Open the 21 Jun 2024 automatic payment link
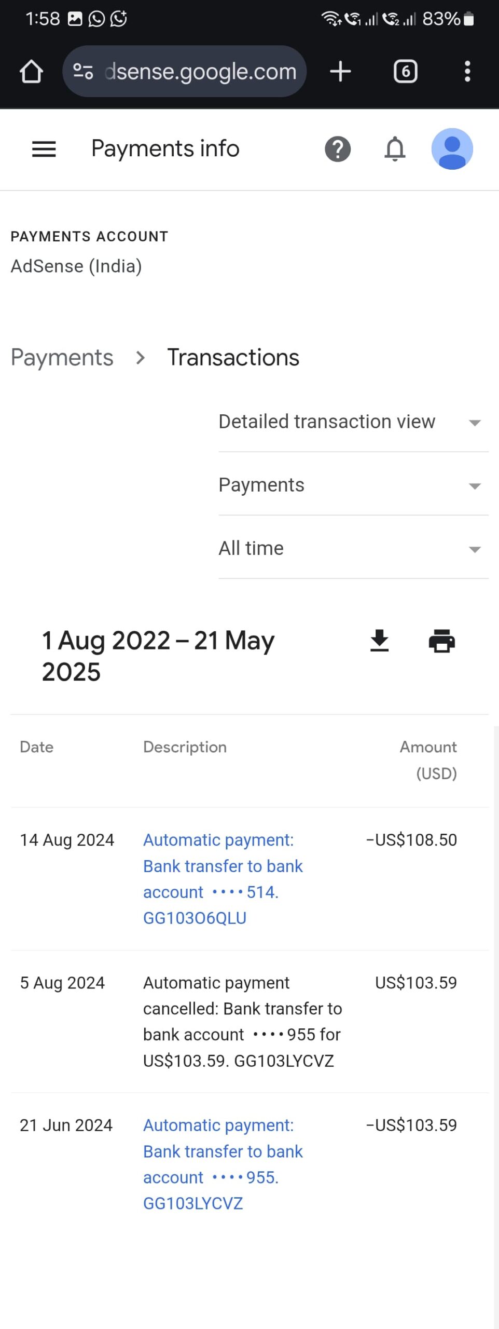Image resolution: width=499 pixels, height=1329 pixels. (x=223, y=1164)
